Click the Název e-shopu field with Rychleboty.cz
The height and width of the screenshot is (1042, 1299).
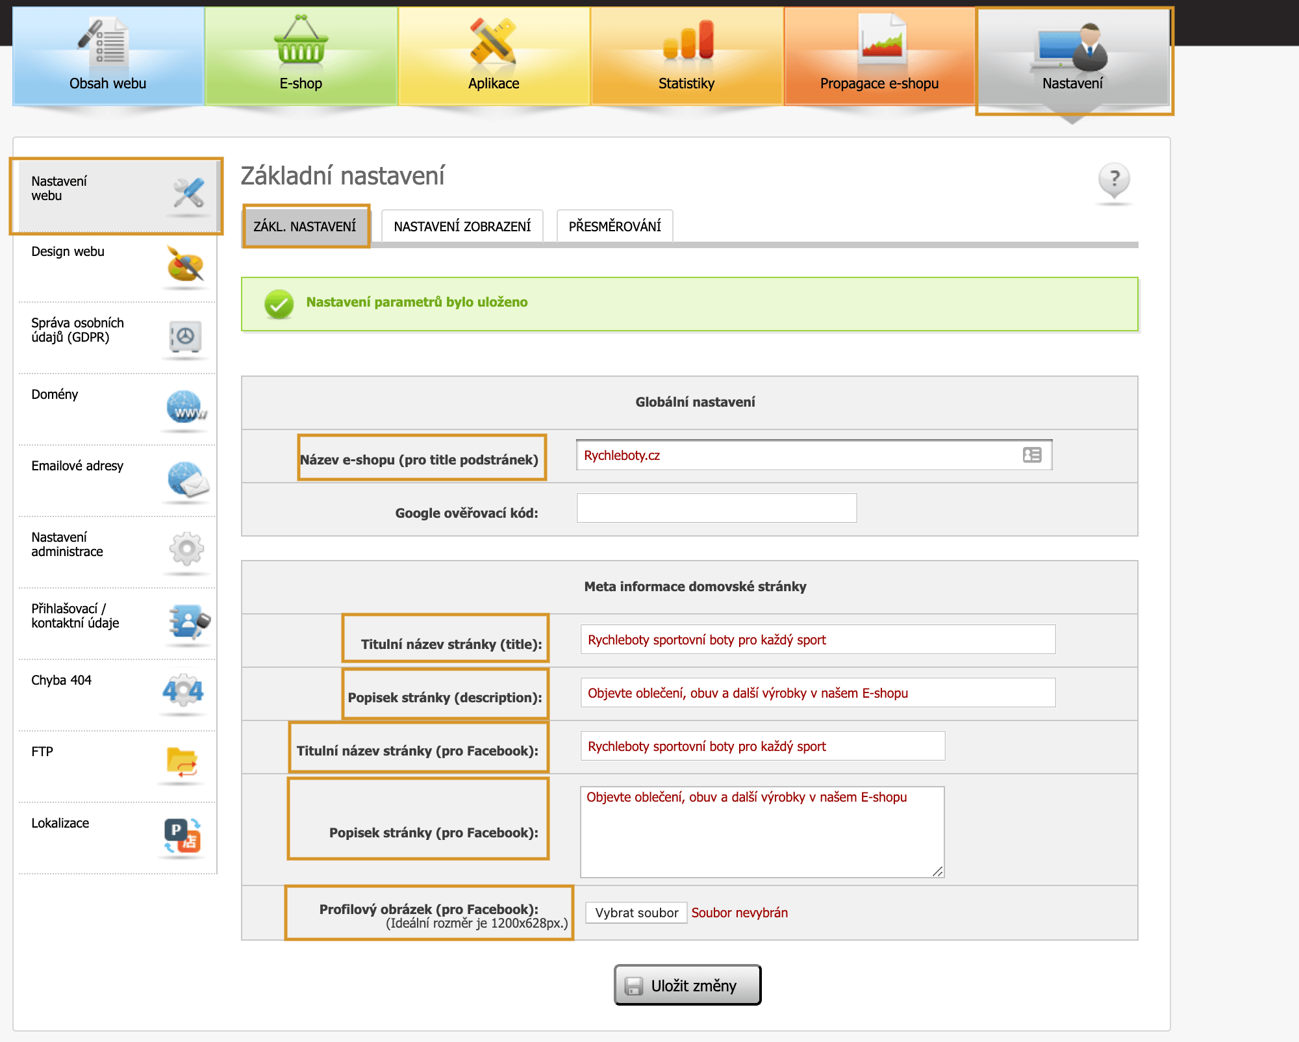click(814, 455)
